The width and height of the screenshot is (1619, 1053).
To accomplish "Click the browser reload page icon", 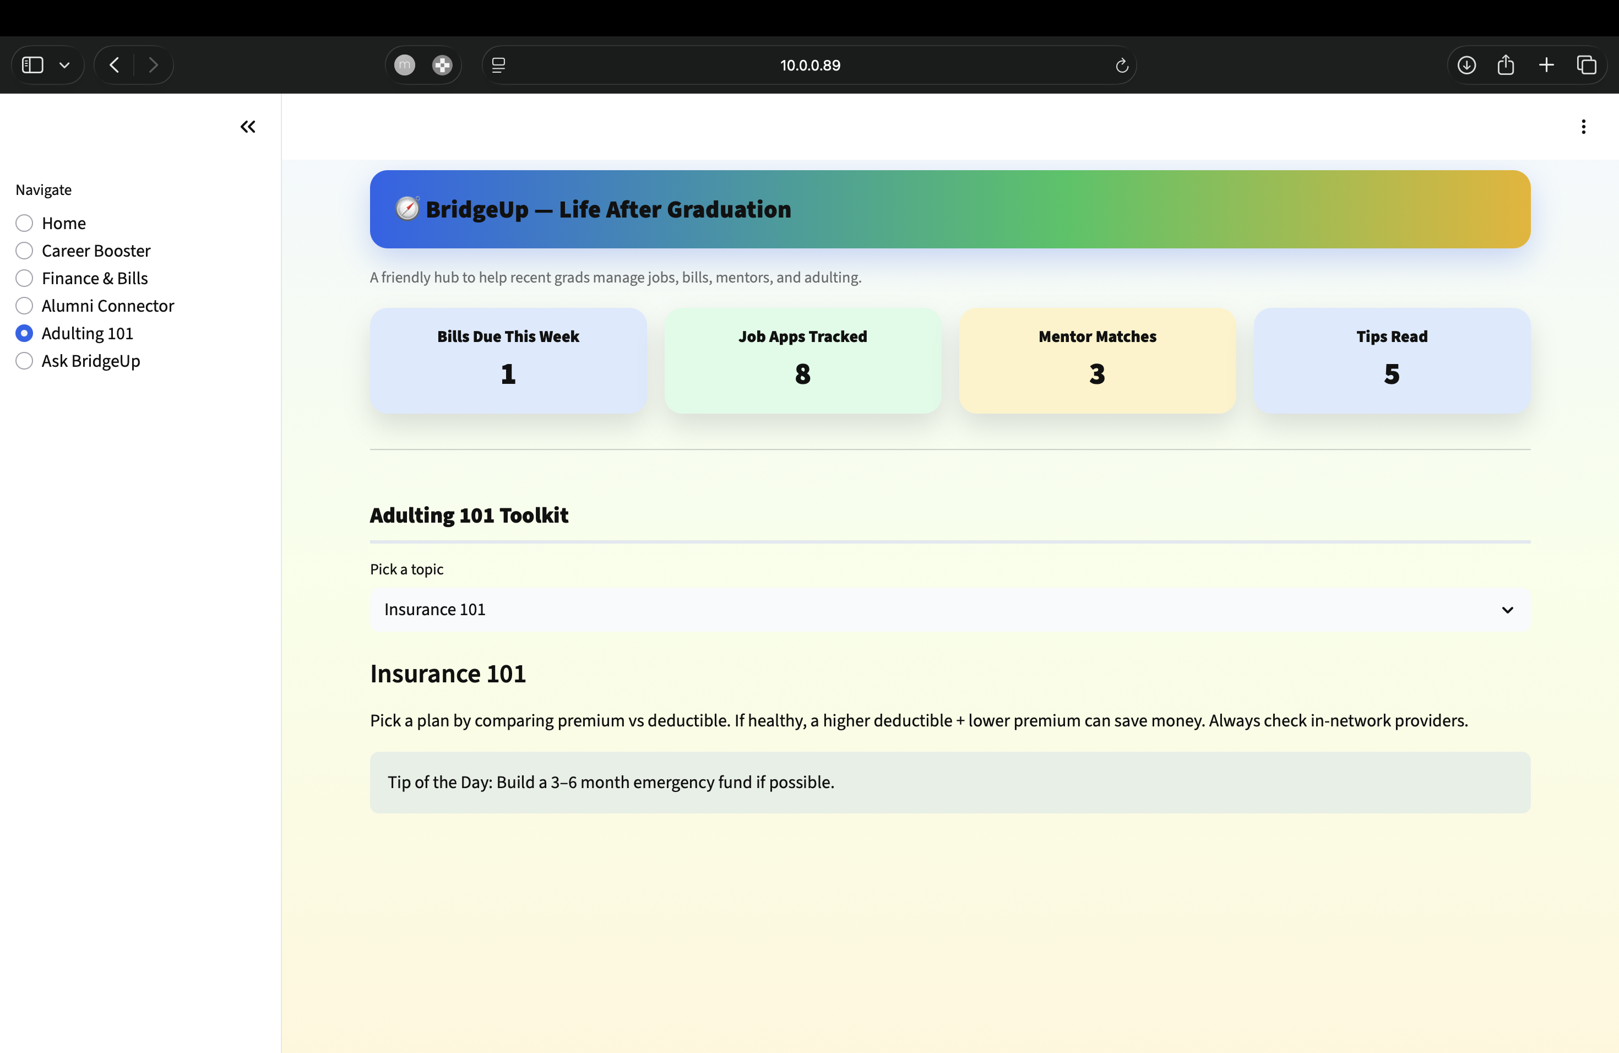I will click(x=1122, y=66).
